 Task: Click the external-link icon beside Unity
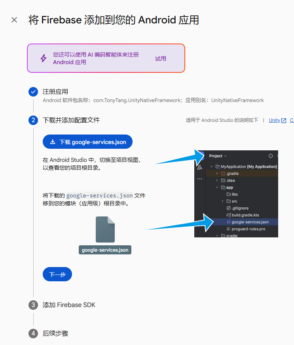point(284,121)
